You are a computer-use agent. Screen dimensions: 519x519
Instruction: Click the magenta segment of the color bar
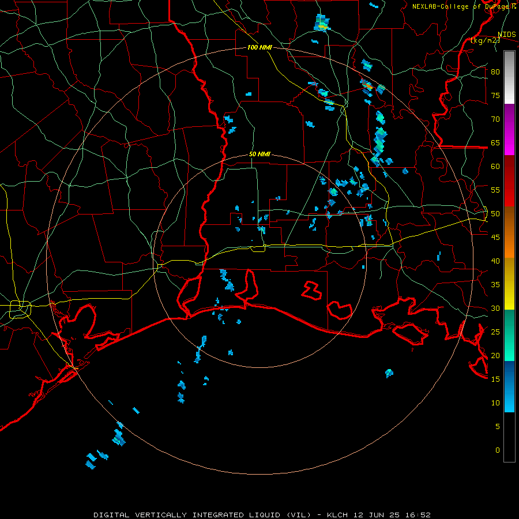point(509,130)
